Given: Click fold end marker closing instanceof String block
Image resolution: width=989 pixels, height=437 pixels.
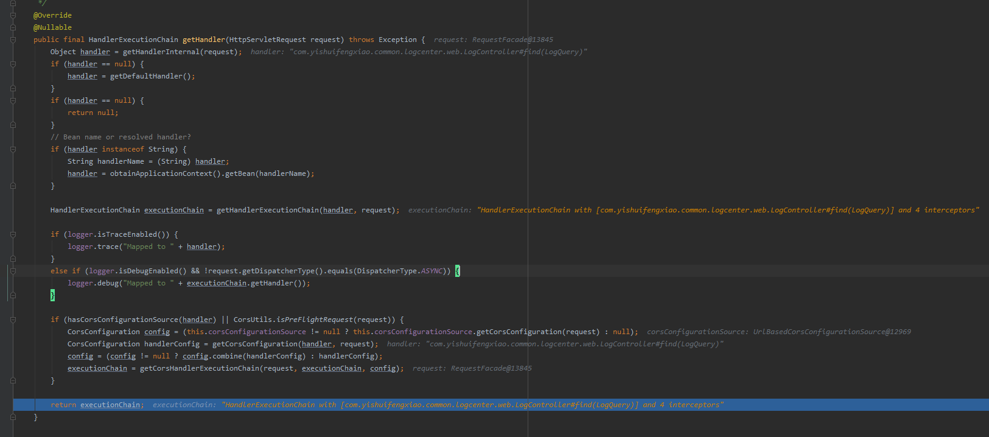Looking at the screenshot, I should (13, 186).
